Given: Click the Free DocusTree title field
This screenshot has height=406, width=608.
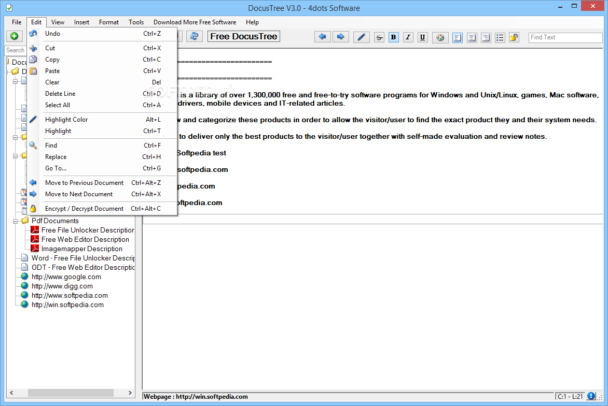Looking at the screenshot, I should pyautogui.click(x=243, y=36).
